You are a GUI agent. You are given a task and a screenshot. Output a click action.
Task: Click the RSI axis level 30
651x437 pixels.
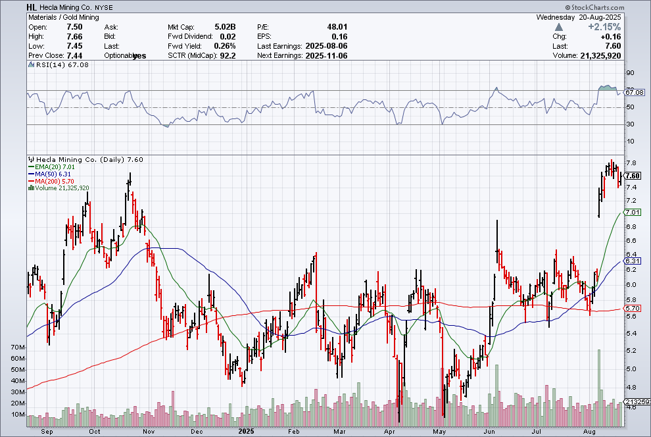click(x=630, y=124)
